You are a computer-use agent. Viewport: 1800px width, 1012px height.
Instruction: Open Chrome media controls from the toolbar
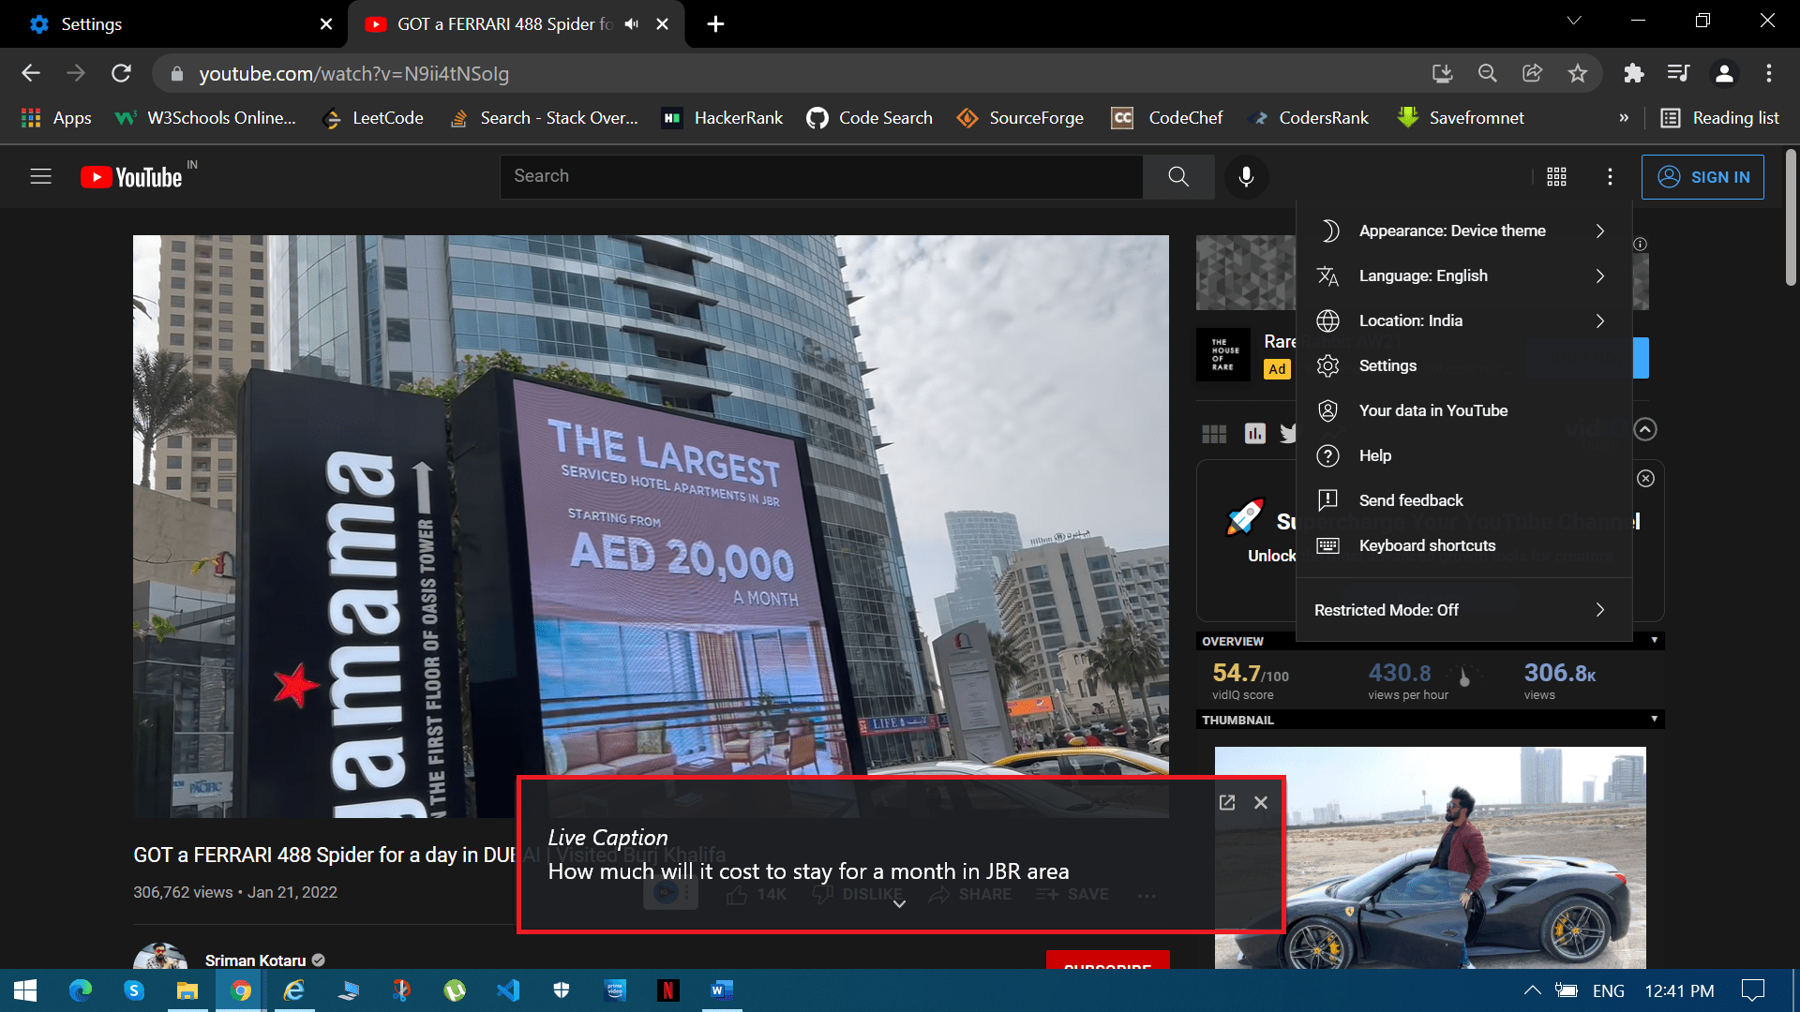tap(1678, 73)
